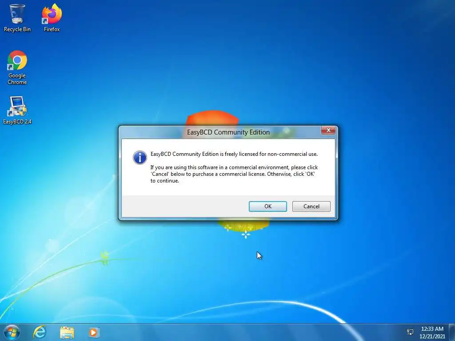Select the Google Chrome desktop shortcut

(x=17, y=67)
